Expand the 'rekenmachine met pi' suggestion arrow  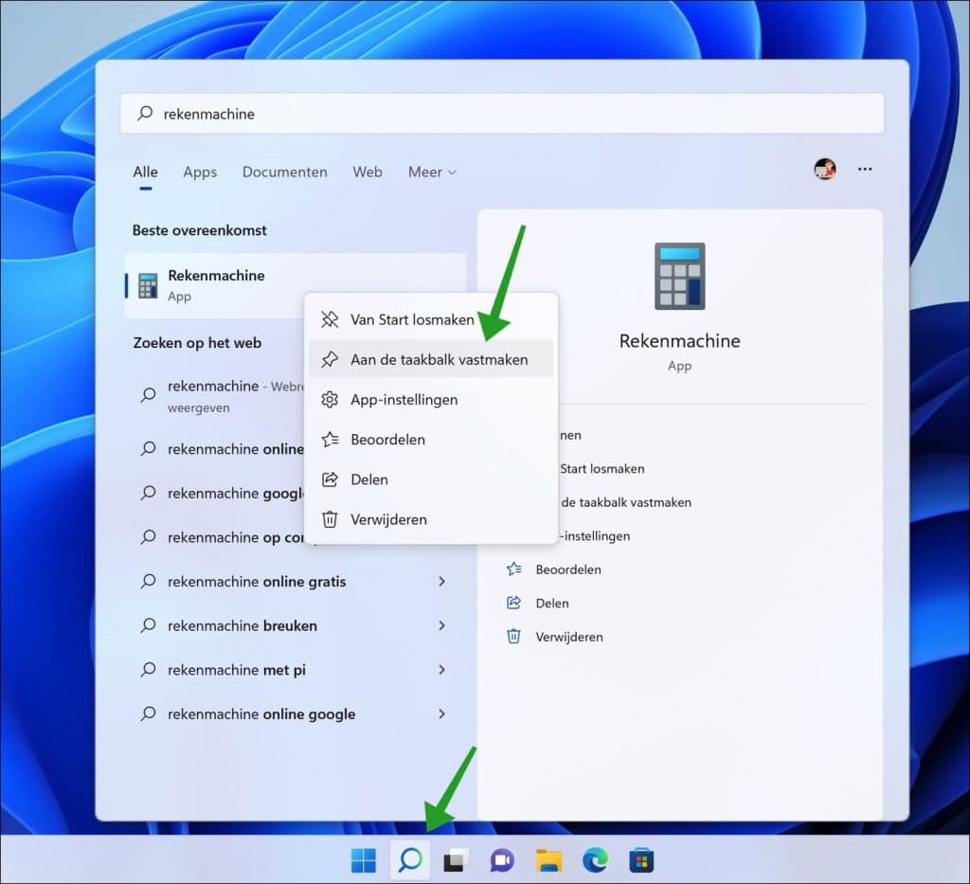(x=441, y=670)
